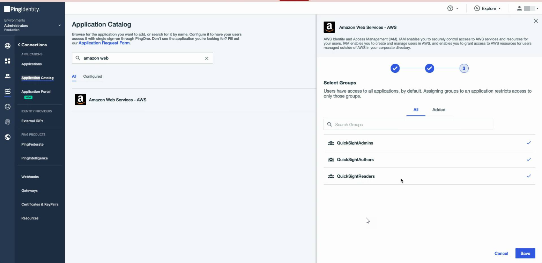
Task: Switch to the Configured tab
Action: [x=92, y=76]
